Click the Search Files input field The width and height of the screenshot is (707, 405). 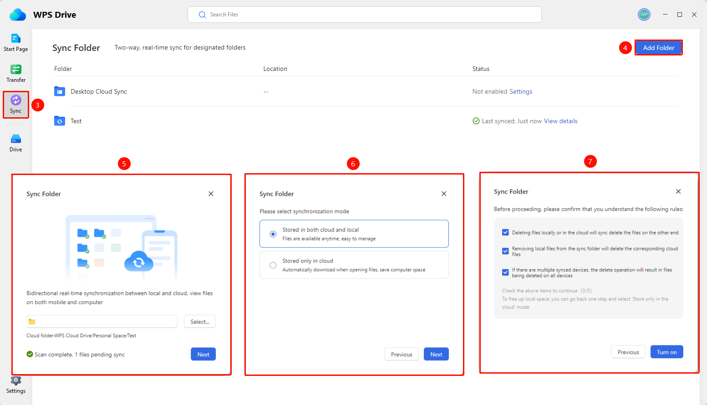point(364,15)
